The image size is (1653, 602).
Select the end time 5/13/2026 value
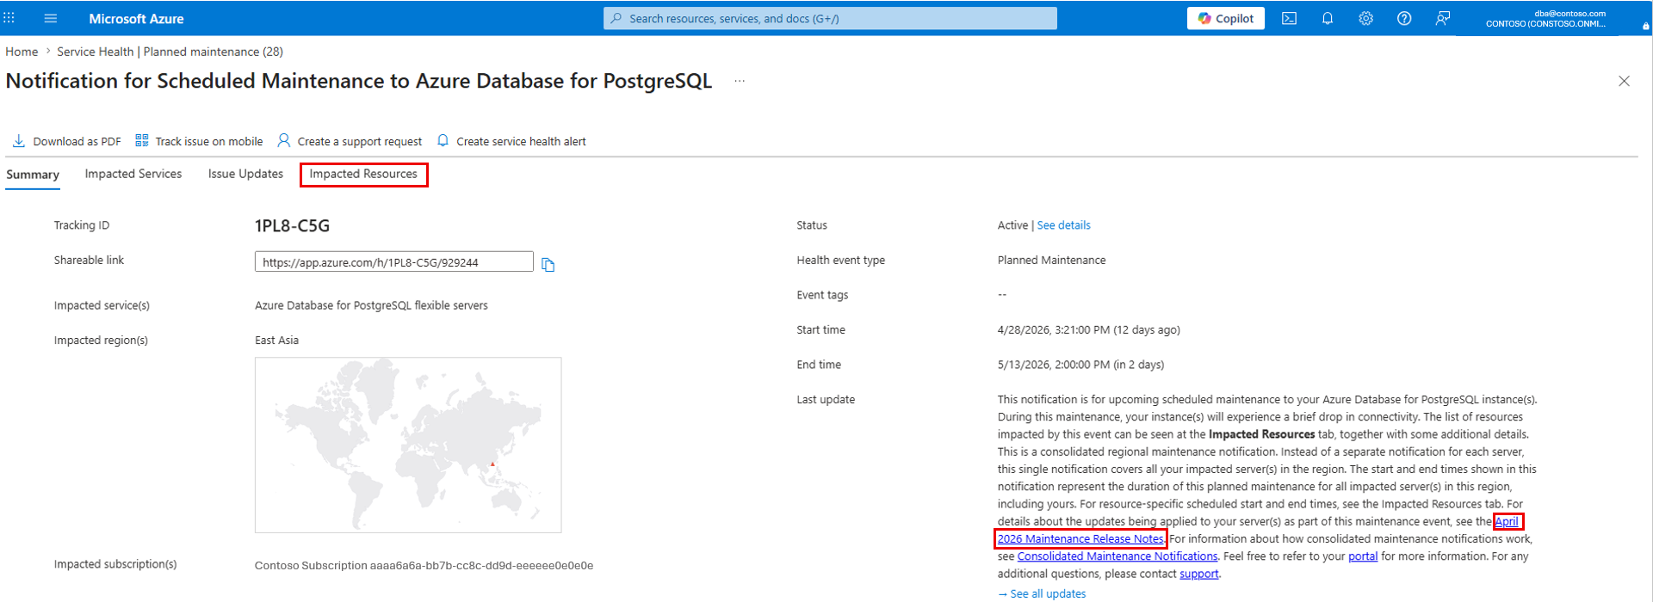coord(1080,365)
